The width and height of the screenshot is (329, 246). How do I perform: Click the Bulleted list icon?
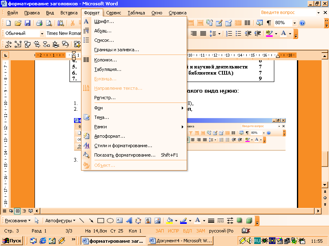[x=239, y=34]
